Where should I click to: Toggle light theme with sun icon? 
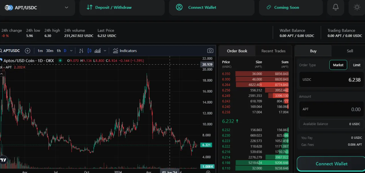click(357, 7)
